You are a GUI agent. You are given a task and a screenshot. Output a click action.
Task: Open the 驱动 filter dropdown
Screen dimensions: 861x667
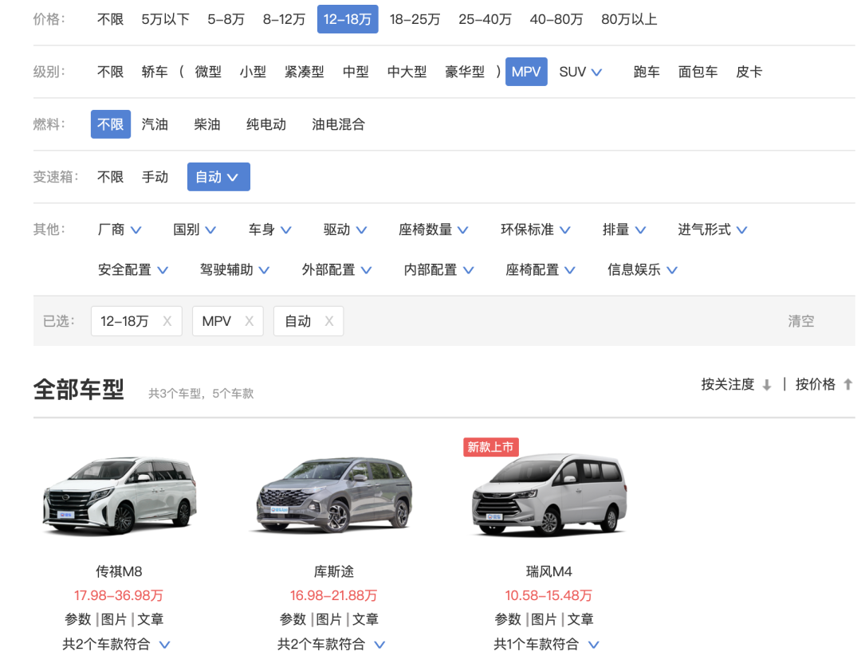[345, 230]
